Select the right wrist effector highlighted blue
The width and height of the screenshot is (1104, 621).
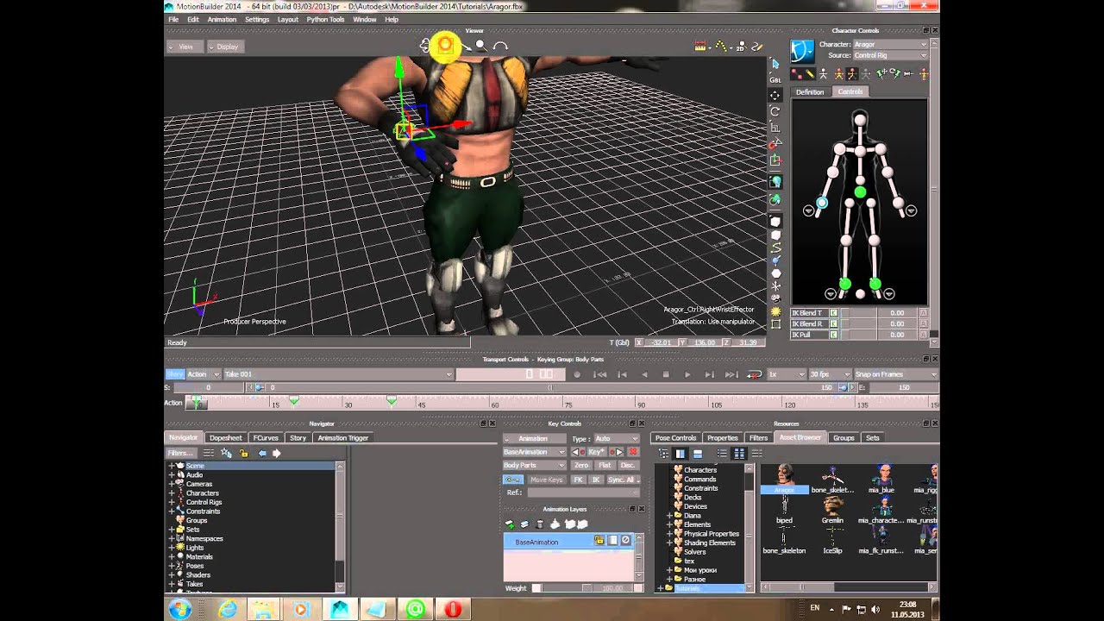[822, 203]
